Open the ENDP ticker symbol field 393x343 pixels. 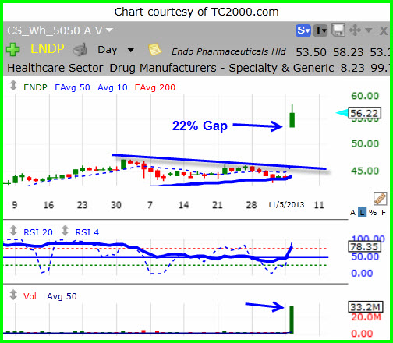tap(48, 49)
